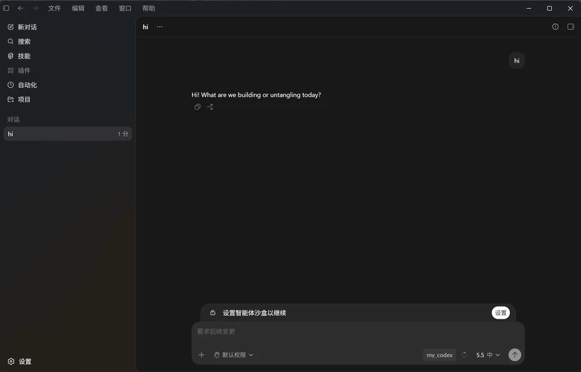This screenshot has width=581, height=372.
Task: Click the hi title in header
Action: pyautogui.click(x=145, y=27)
